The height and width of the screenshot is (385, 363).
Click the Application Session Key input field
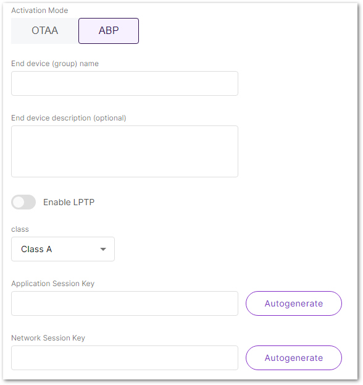point(125,303)
